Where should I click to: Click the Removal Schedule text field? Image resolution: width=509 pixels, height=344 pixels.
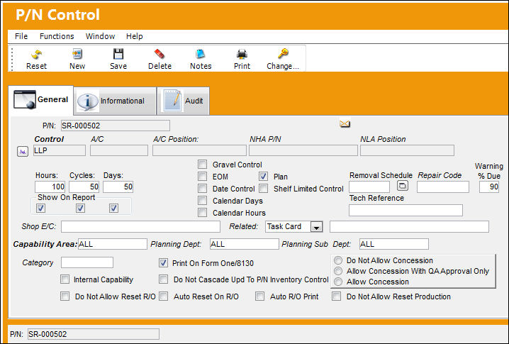pyautogui.click(x=369, y=187)
